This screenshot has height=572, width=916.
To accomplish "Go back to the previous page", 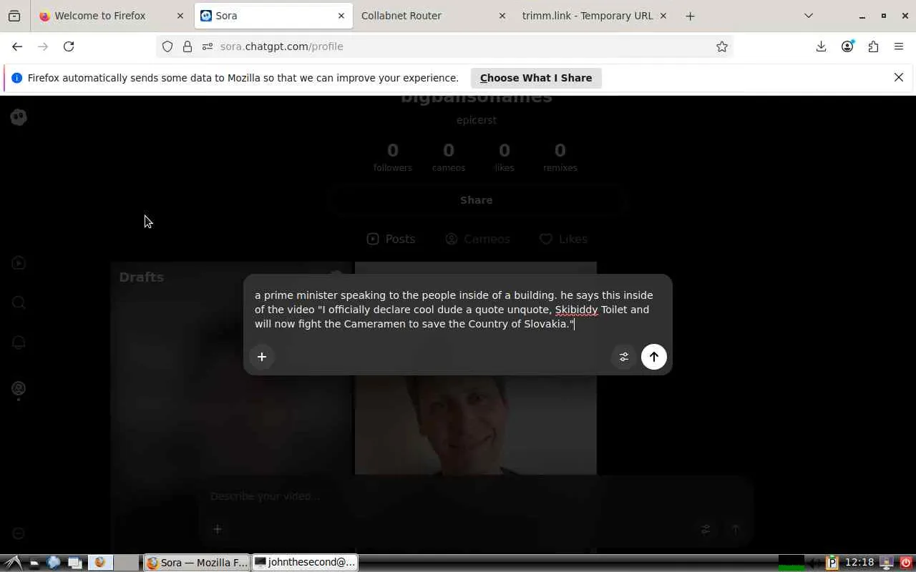I will (x=17, y=46).
